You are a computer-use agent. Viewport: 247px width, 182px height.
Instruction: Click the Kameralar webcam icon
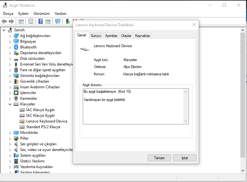pyautogui.click(x=16, y=98)
